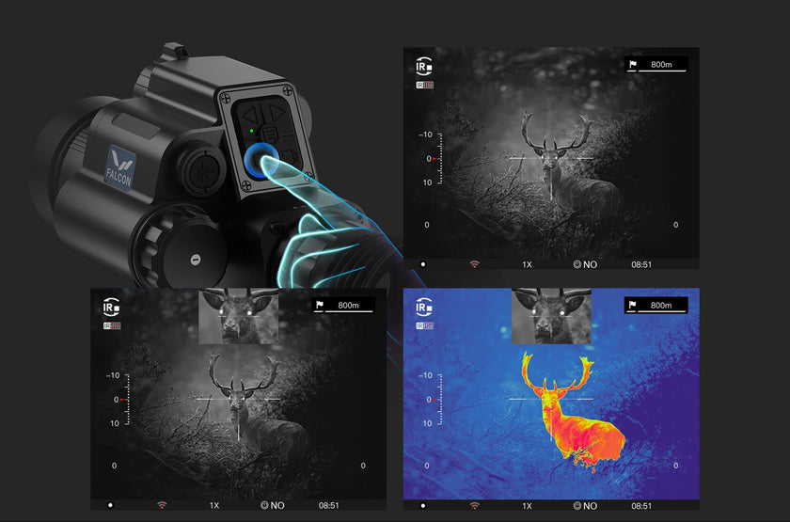Click the picture-in-picture inset in blue thermal view
The image size is (790, 522).
point(551,316)
